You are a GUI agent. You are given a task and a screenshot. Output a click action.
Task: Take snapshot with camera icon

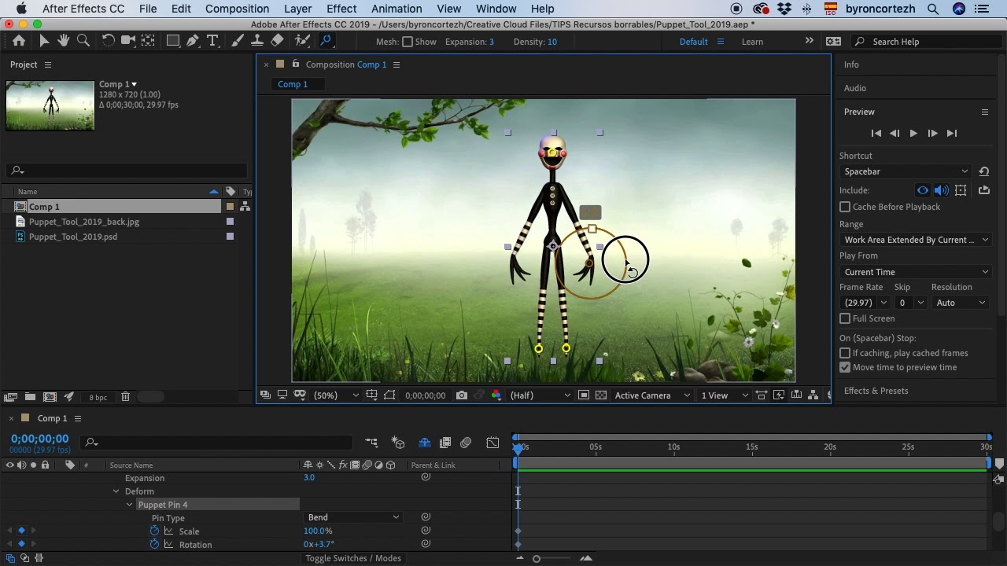[462, 395]
